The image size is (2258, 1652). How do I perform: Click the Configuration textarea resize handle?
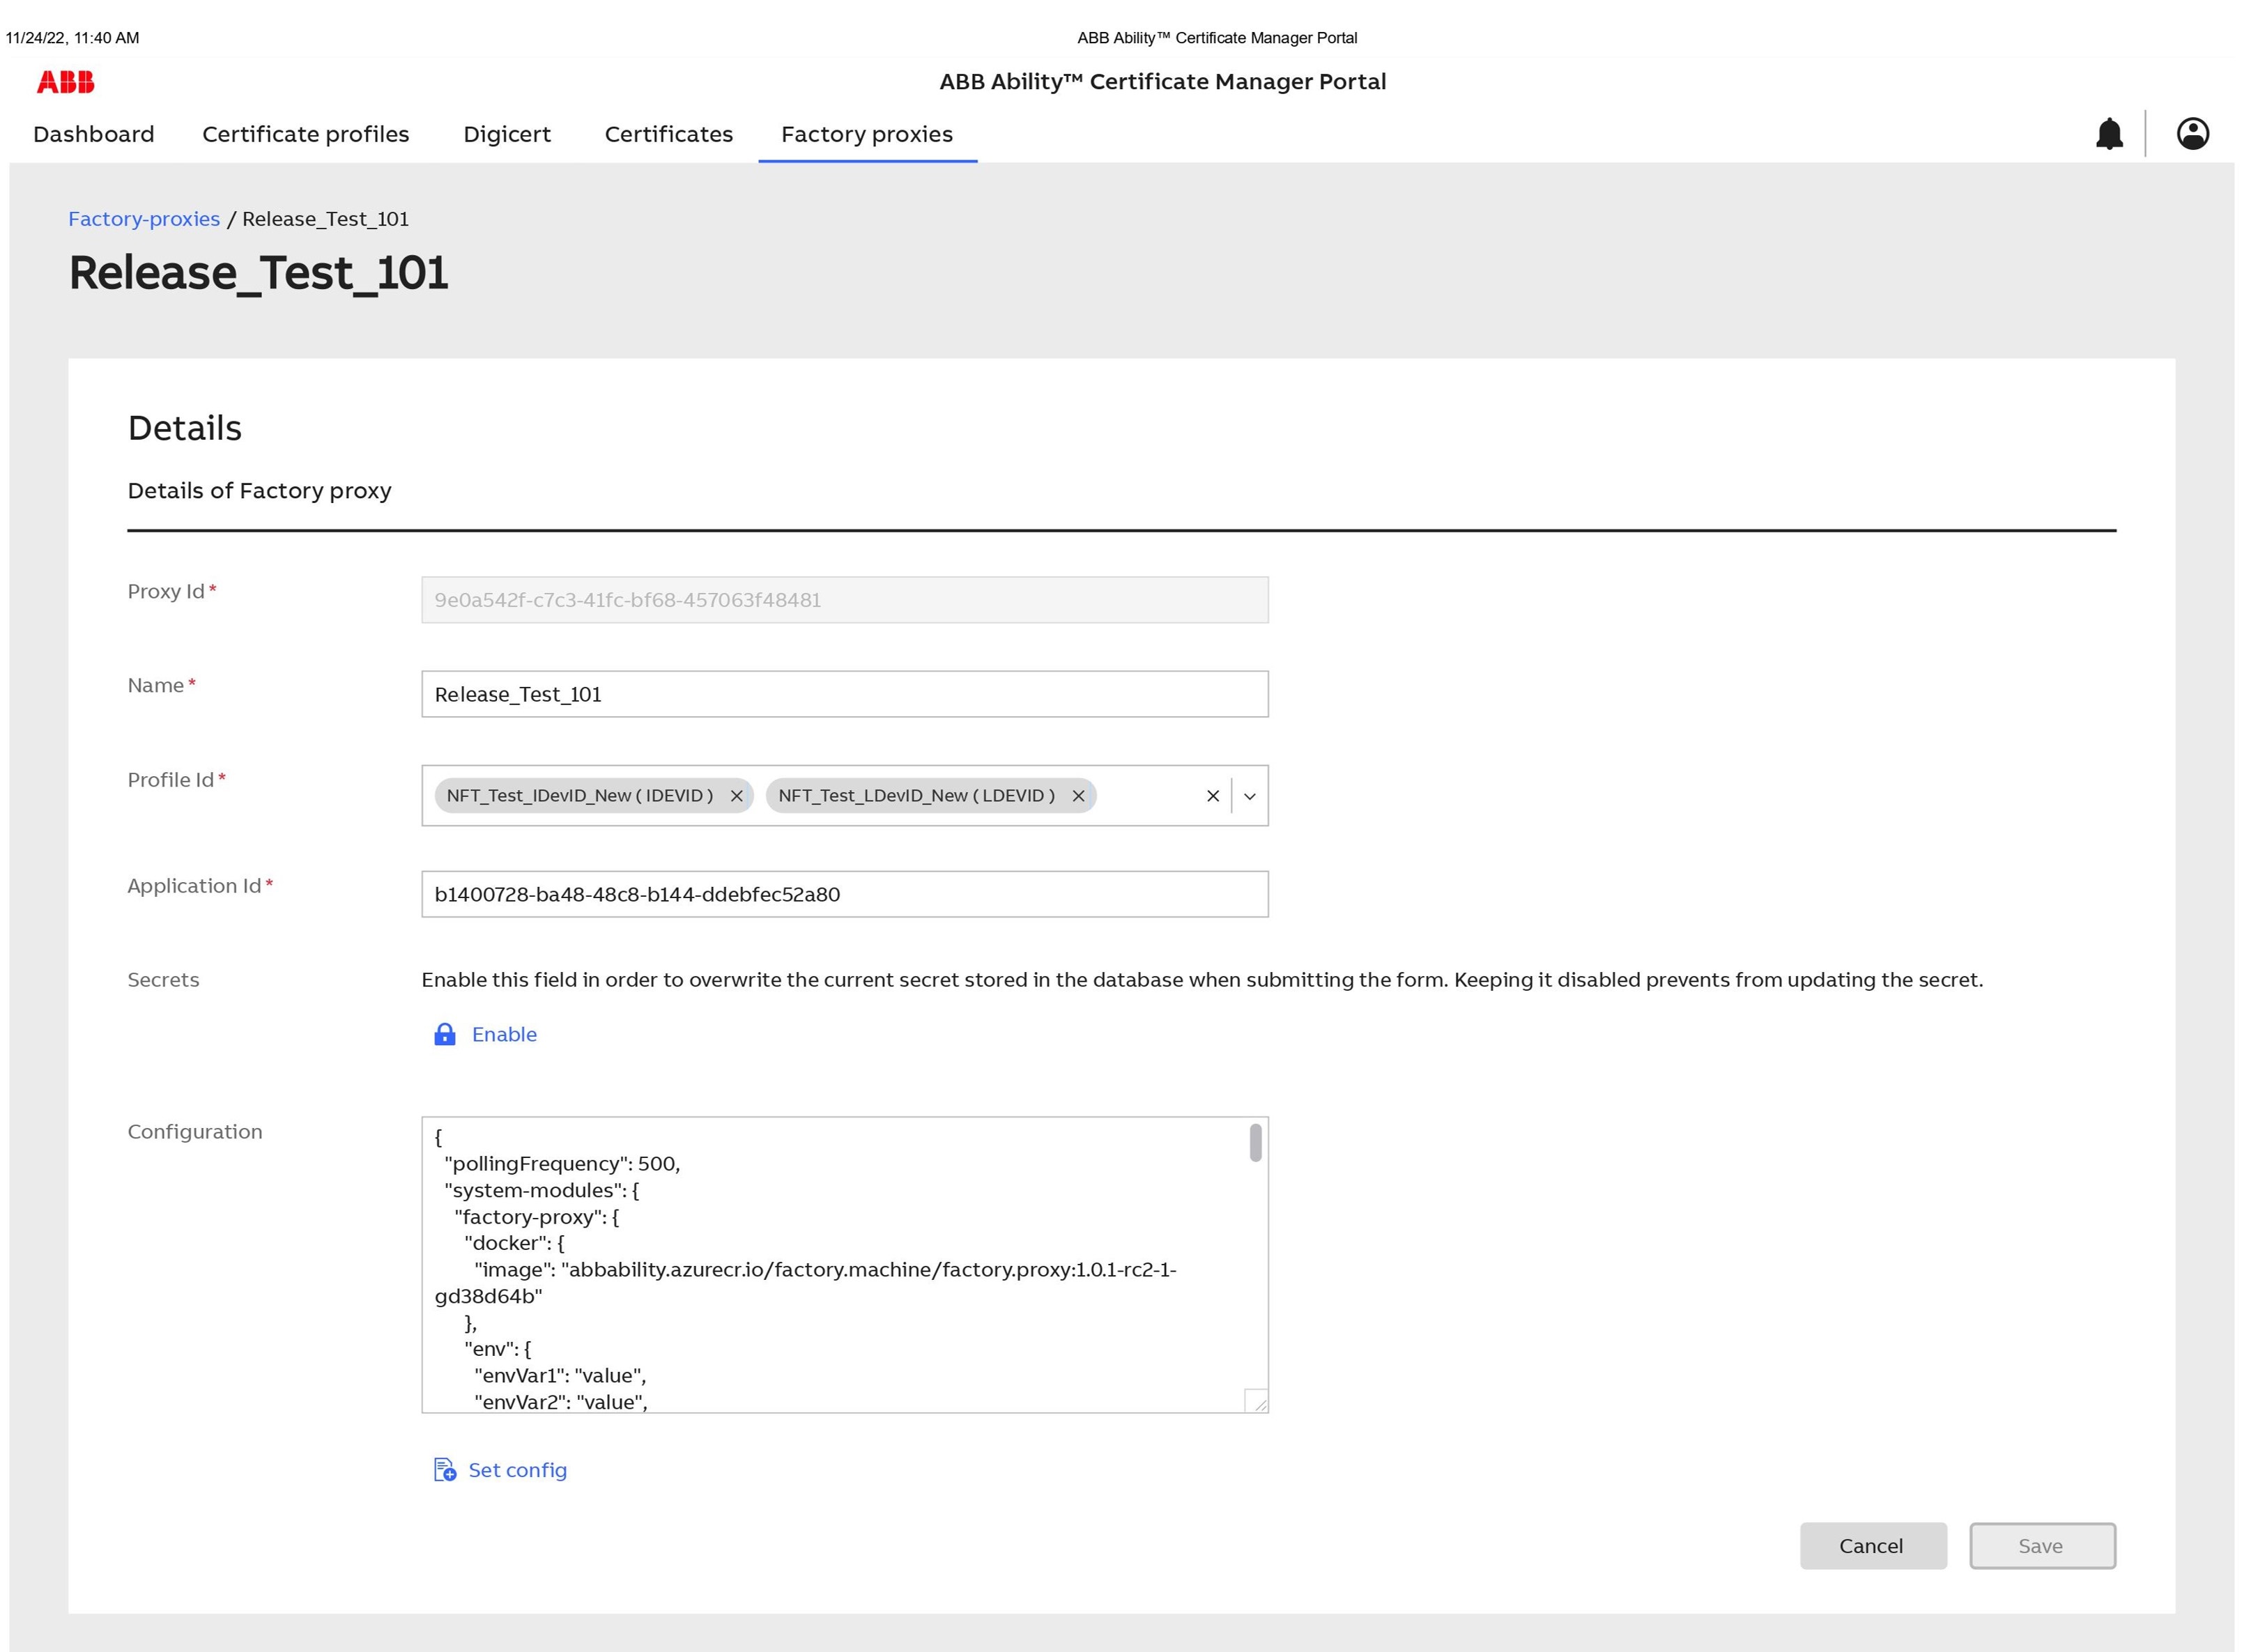coord(1257,1401)
